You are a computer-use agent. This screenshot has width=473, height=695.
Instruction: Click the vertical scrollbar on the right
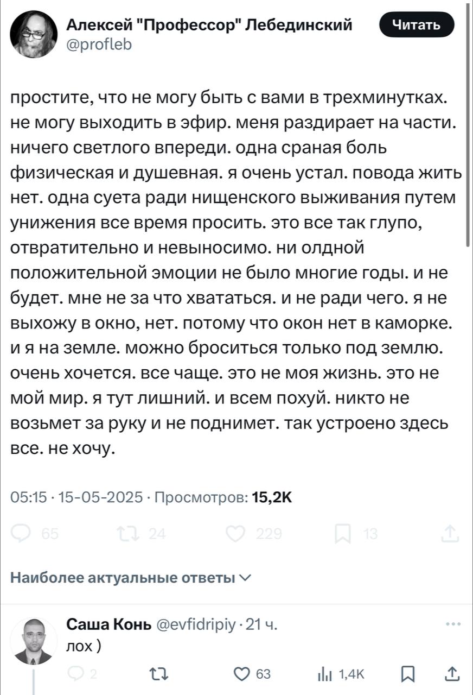tap(469, 125)
